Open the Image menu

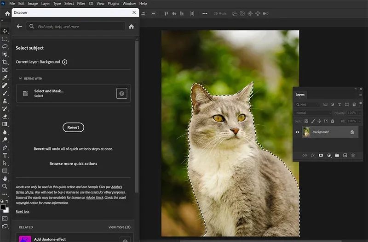coord(33,4)
